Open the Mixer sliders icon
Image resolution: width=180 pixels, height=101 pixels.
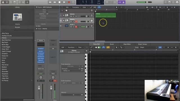[23, 2]
